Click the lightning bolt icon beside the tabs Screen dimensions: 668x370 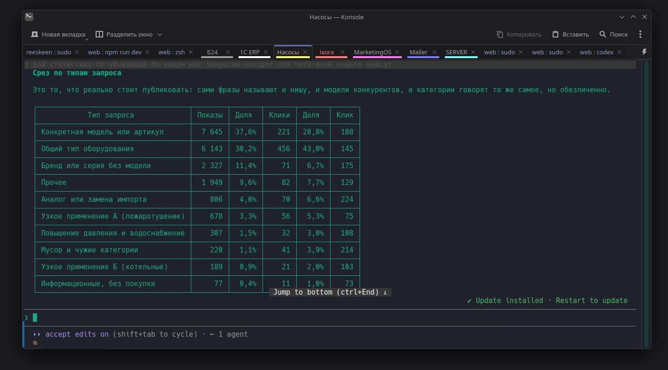[644, 52]
